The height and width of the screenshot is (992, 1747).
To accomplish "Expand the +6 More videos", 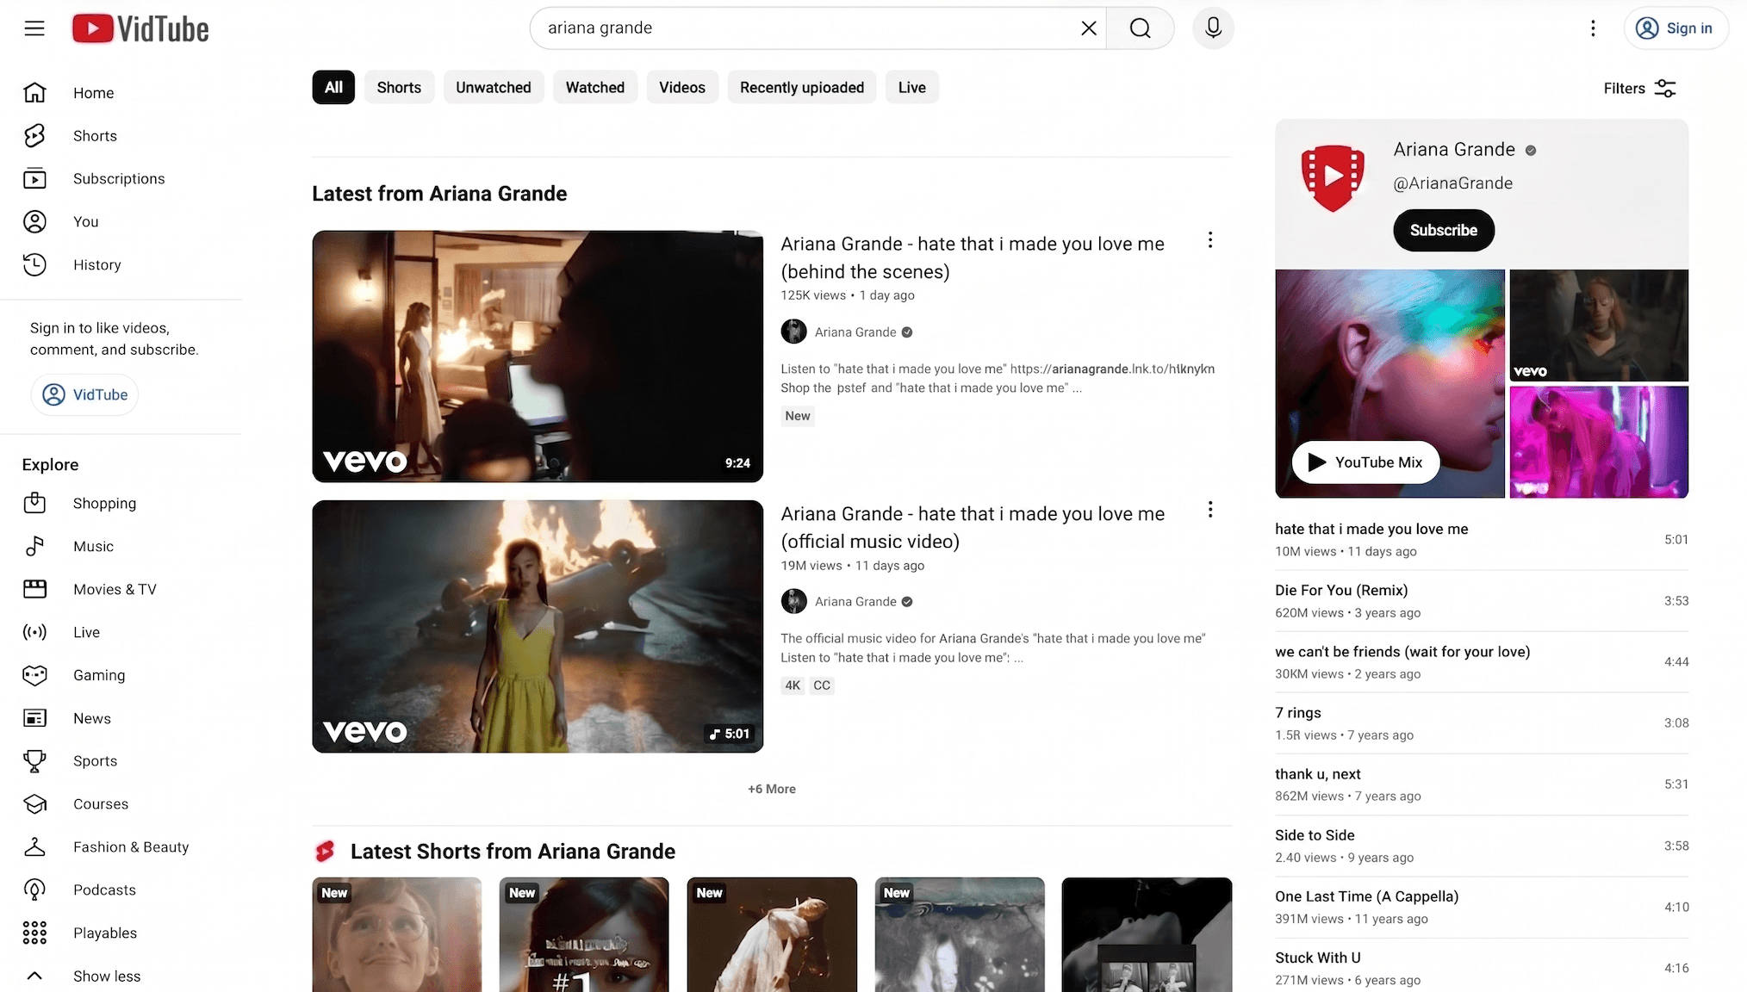I will (x=772, y=789).
